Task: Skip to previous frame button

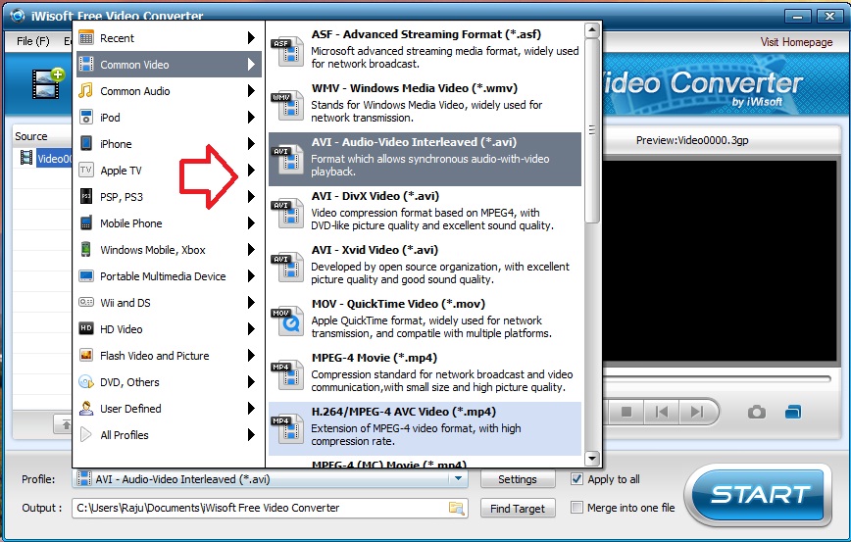Action: click(x=662, y=413)
